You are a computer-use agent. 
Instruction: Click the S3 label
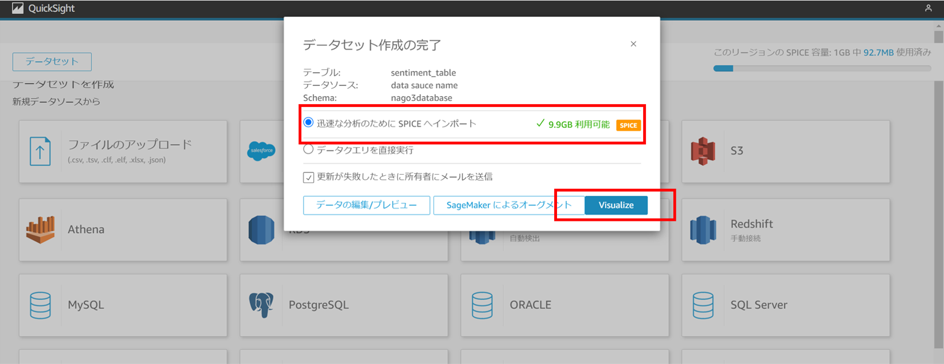[x=737, y=150]
